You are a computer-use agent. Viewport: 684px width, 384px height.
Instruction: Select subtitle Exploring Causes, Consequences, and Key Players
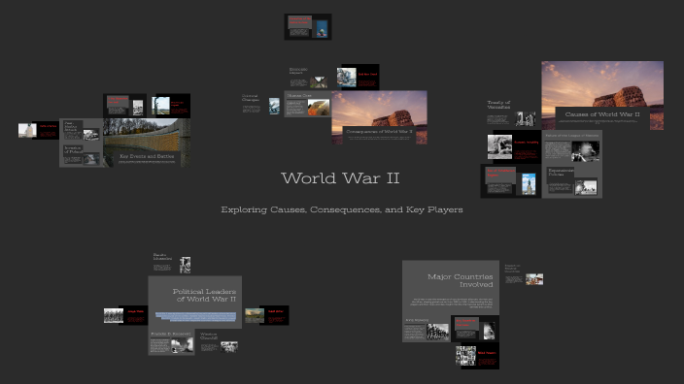click(x=342, y=209)
